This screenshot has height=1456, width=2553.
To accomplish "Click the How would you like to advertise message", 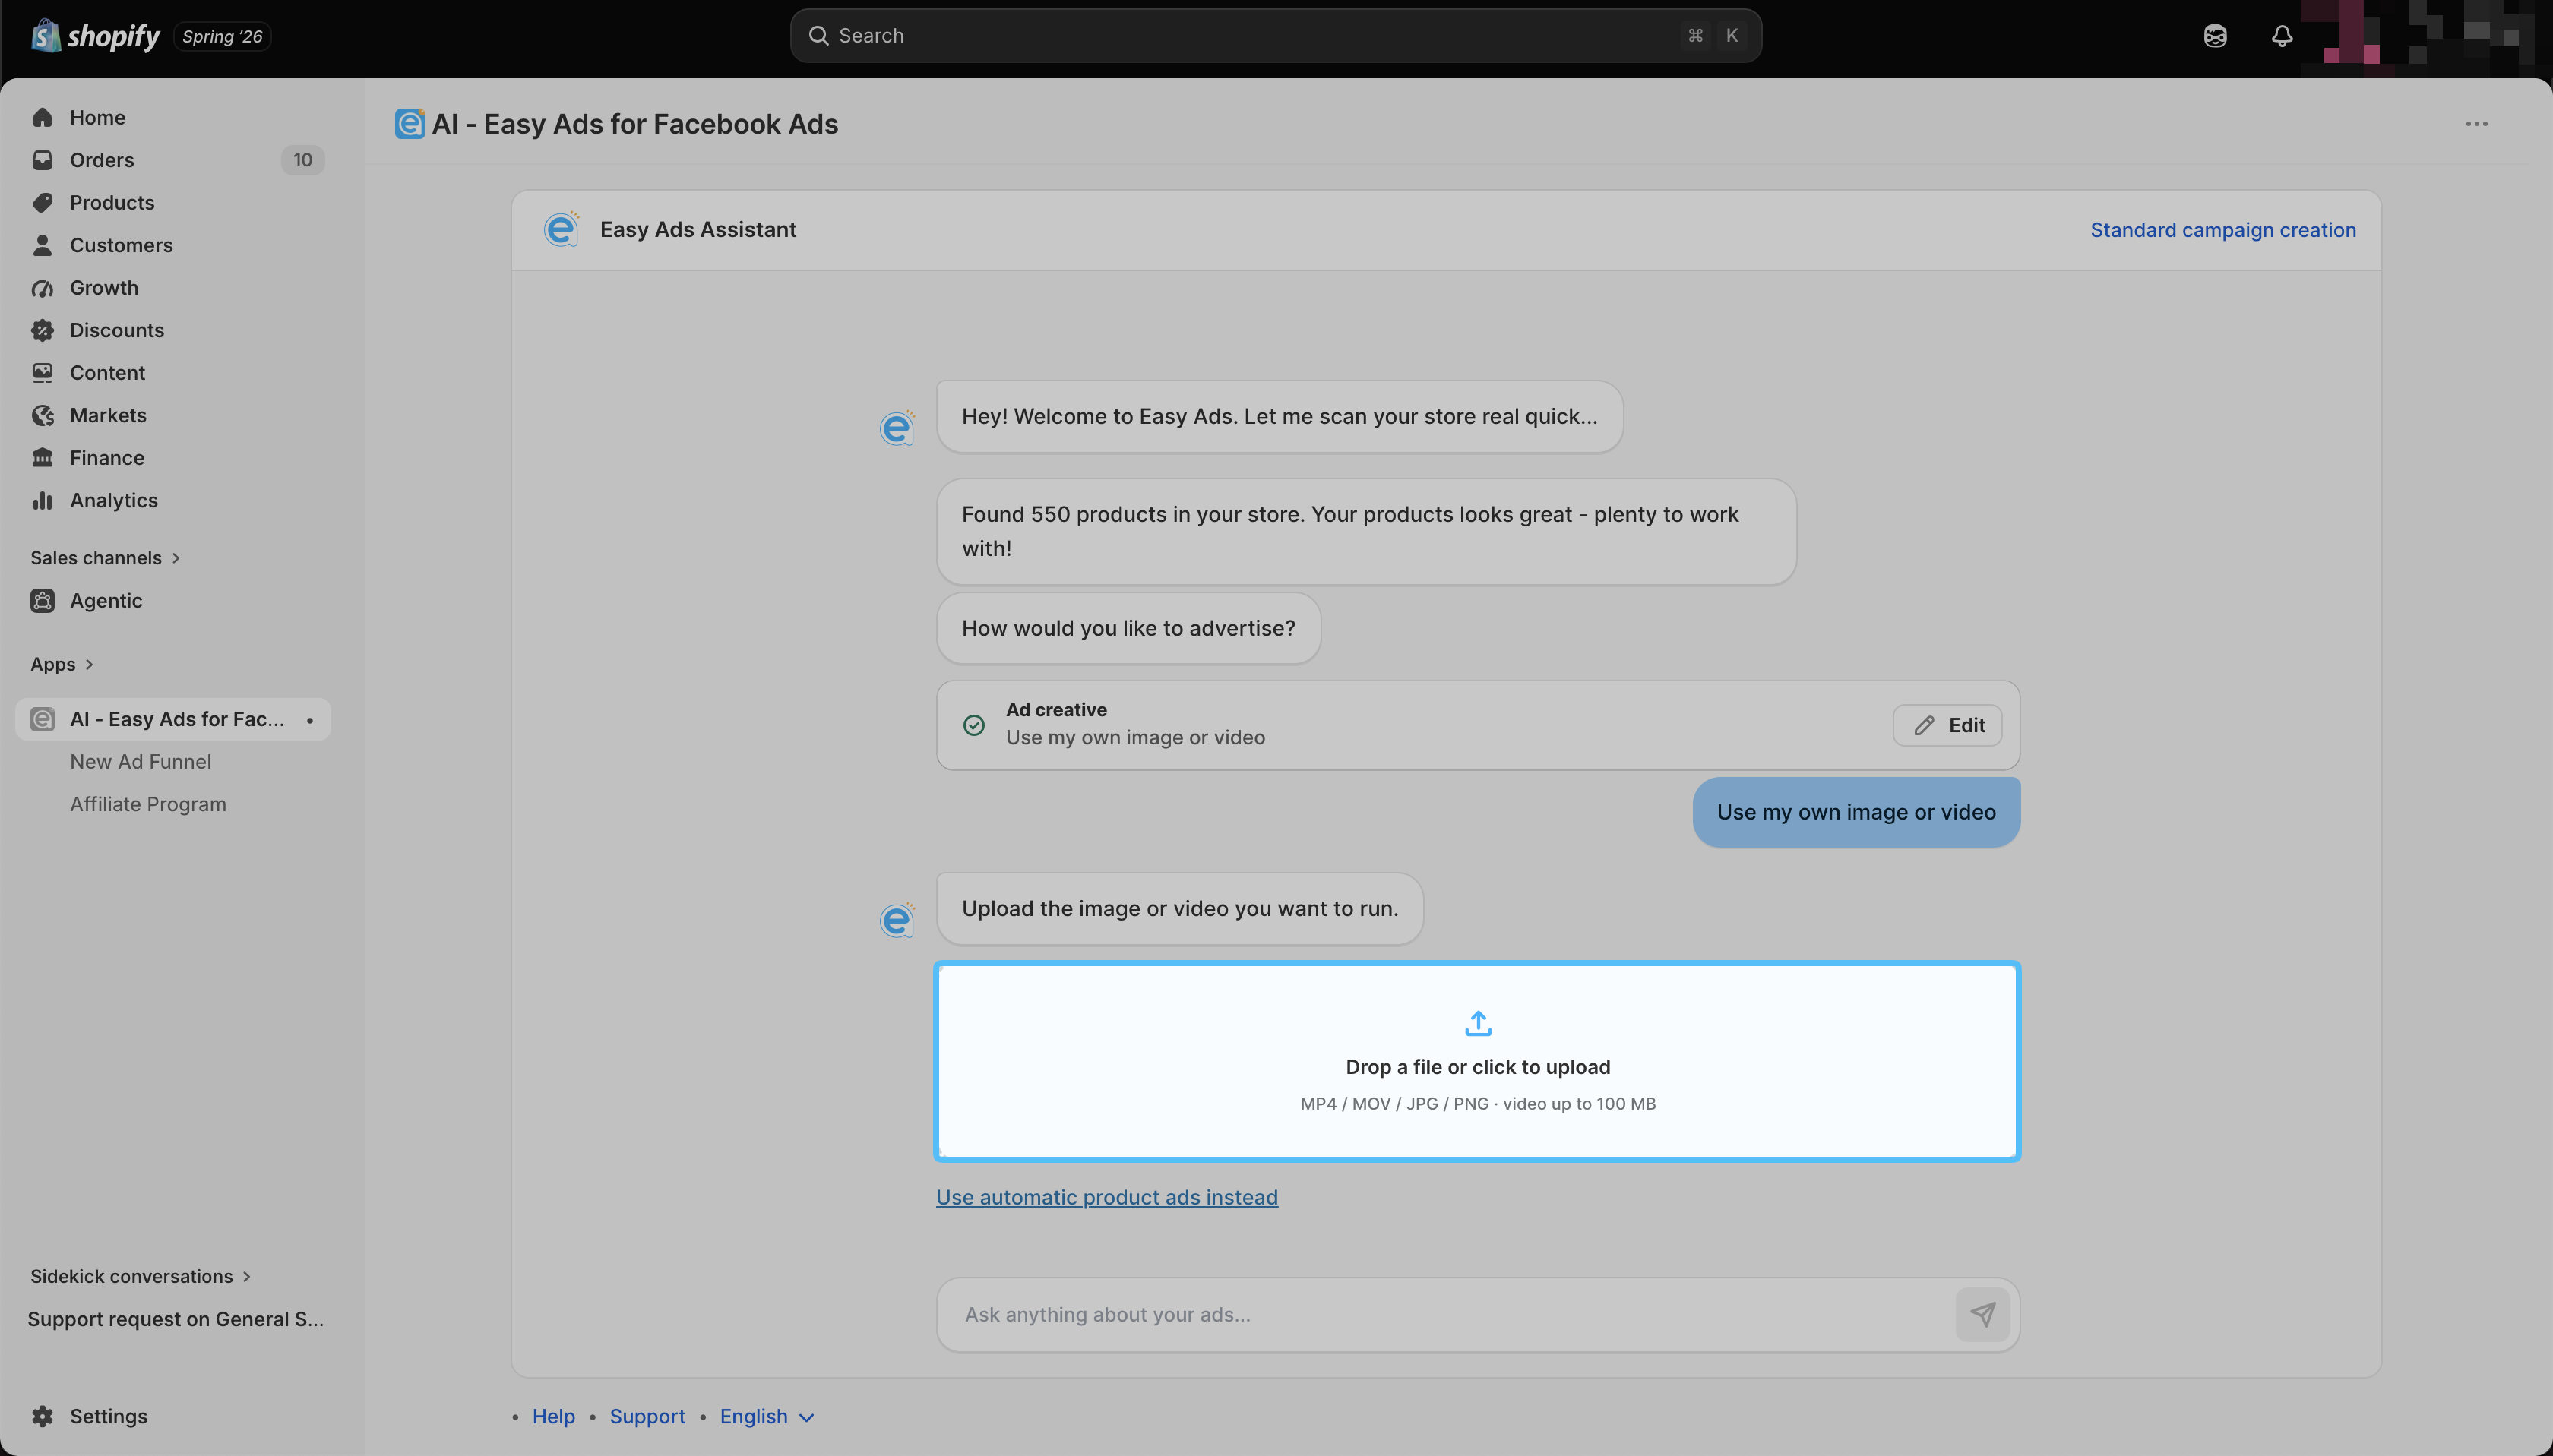I will click(x=1128, y=628).
